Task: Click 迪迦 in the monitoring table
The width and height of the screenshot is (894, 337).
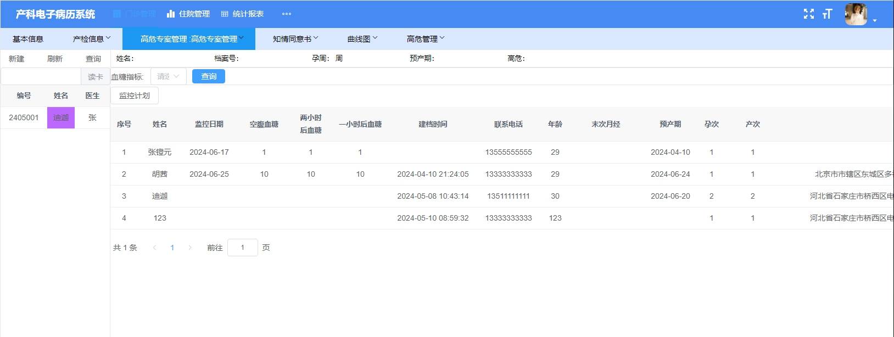Action: point(160,196)
